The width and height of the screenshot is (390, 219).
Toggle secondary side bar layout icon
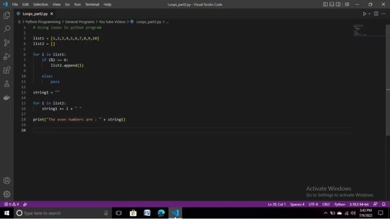[338, 4]
